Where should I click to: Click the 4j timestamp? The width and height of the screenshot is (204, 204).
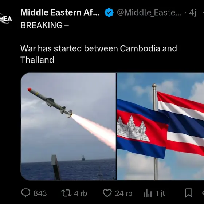pos(192,13)
